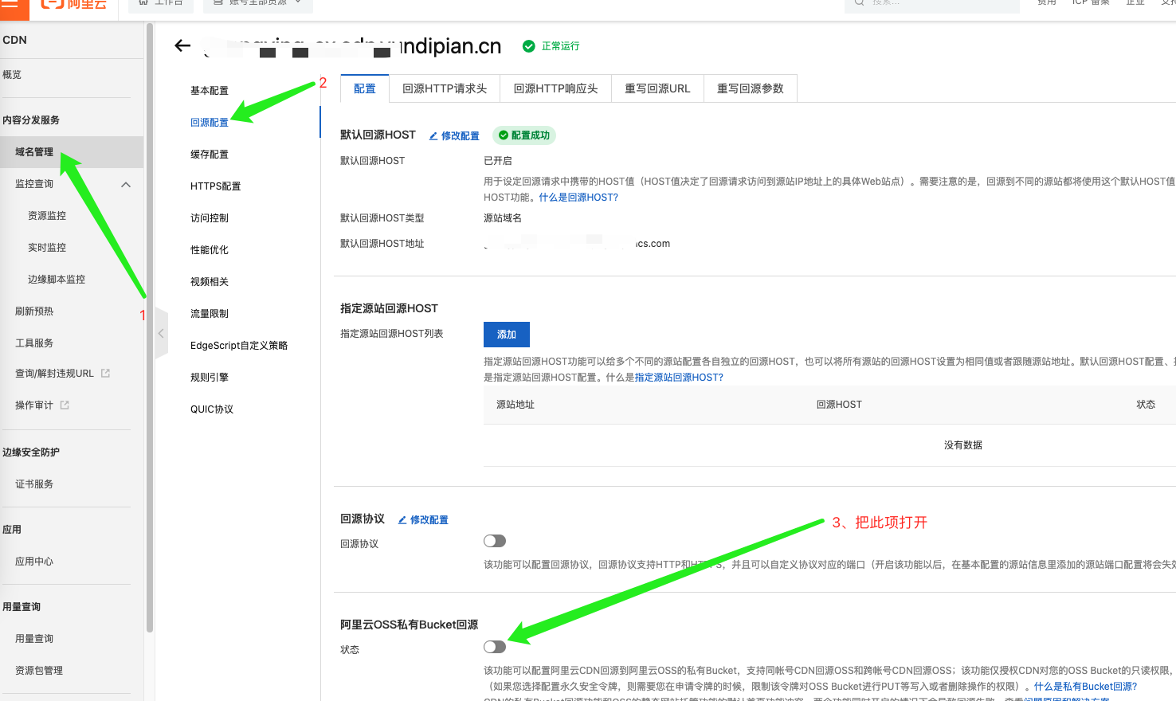Image resolution: width=1176 pixels, height=701 pixels.
Task: Click external-link icon next to 操作审计
Action: point(65,405)
